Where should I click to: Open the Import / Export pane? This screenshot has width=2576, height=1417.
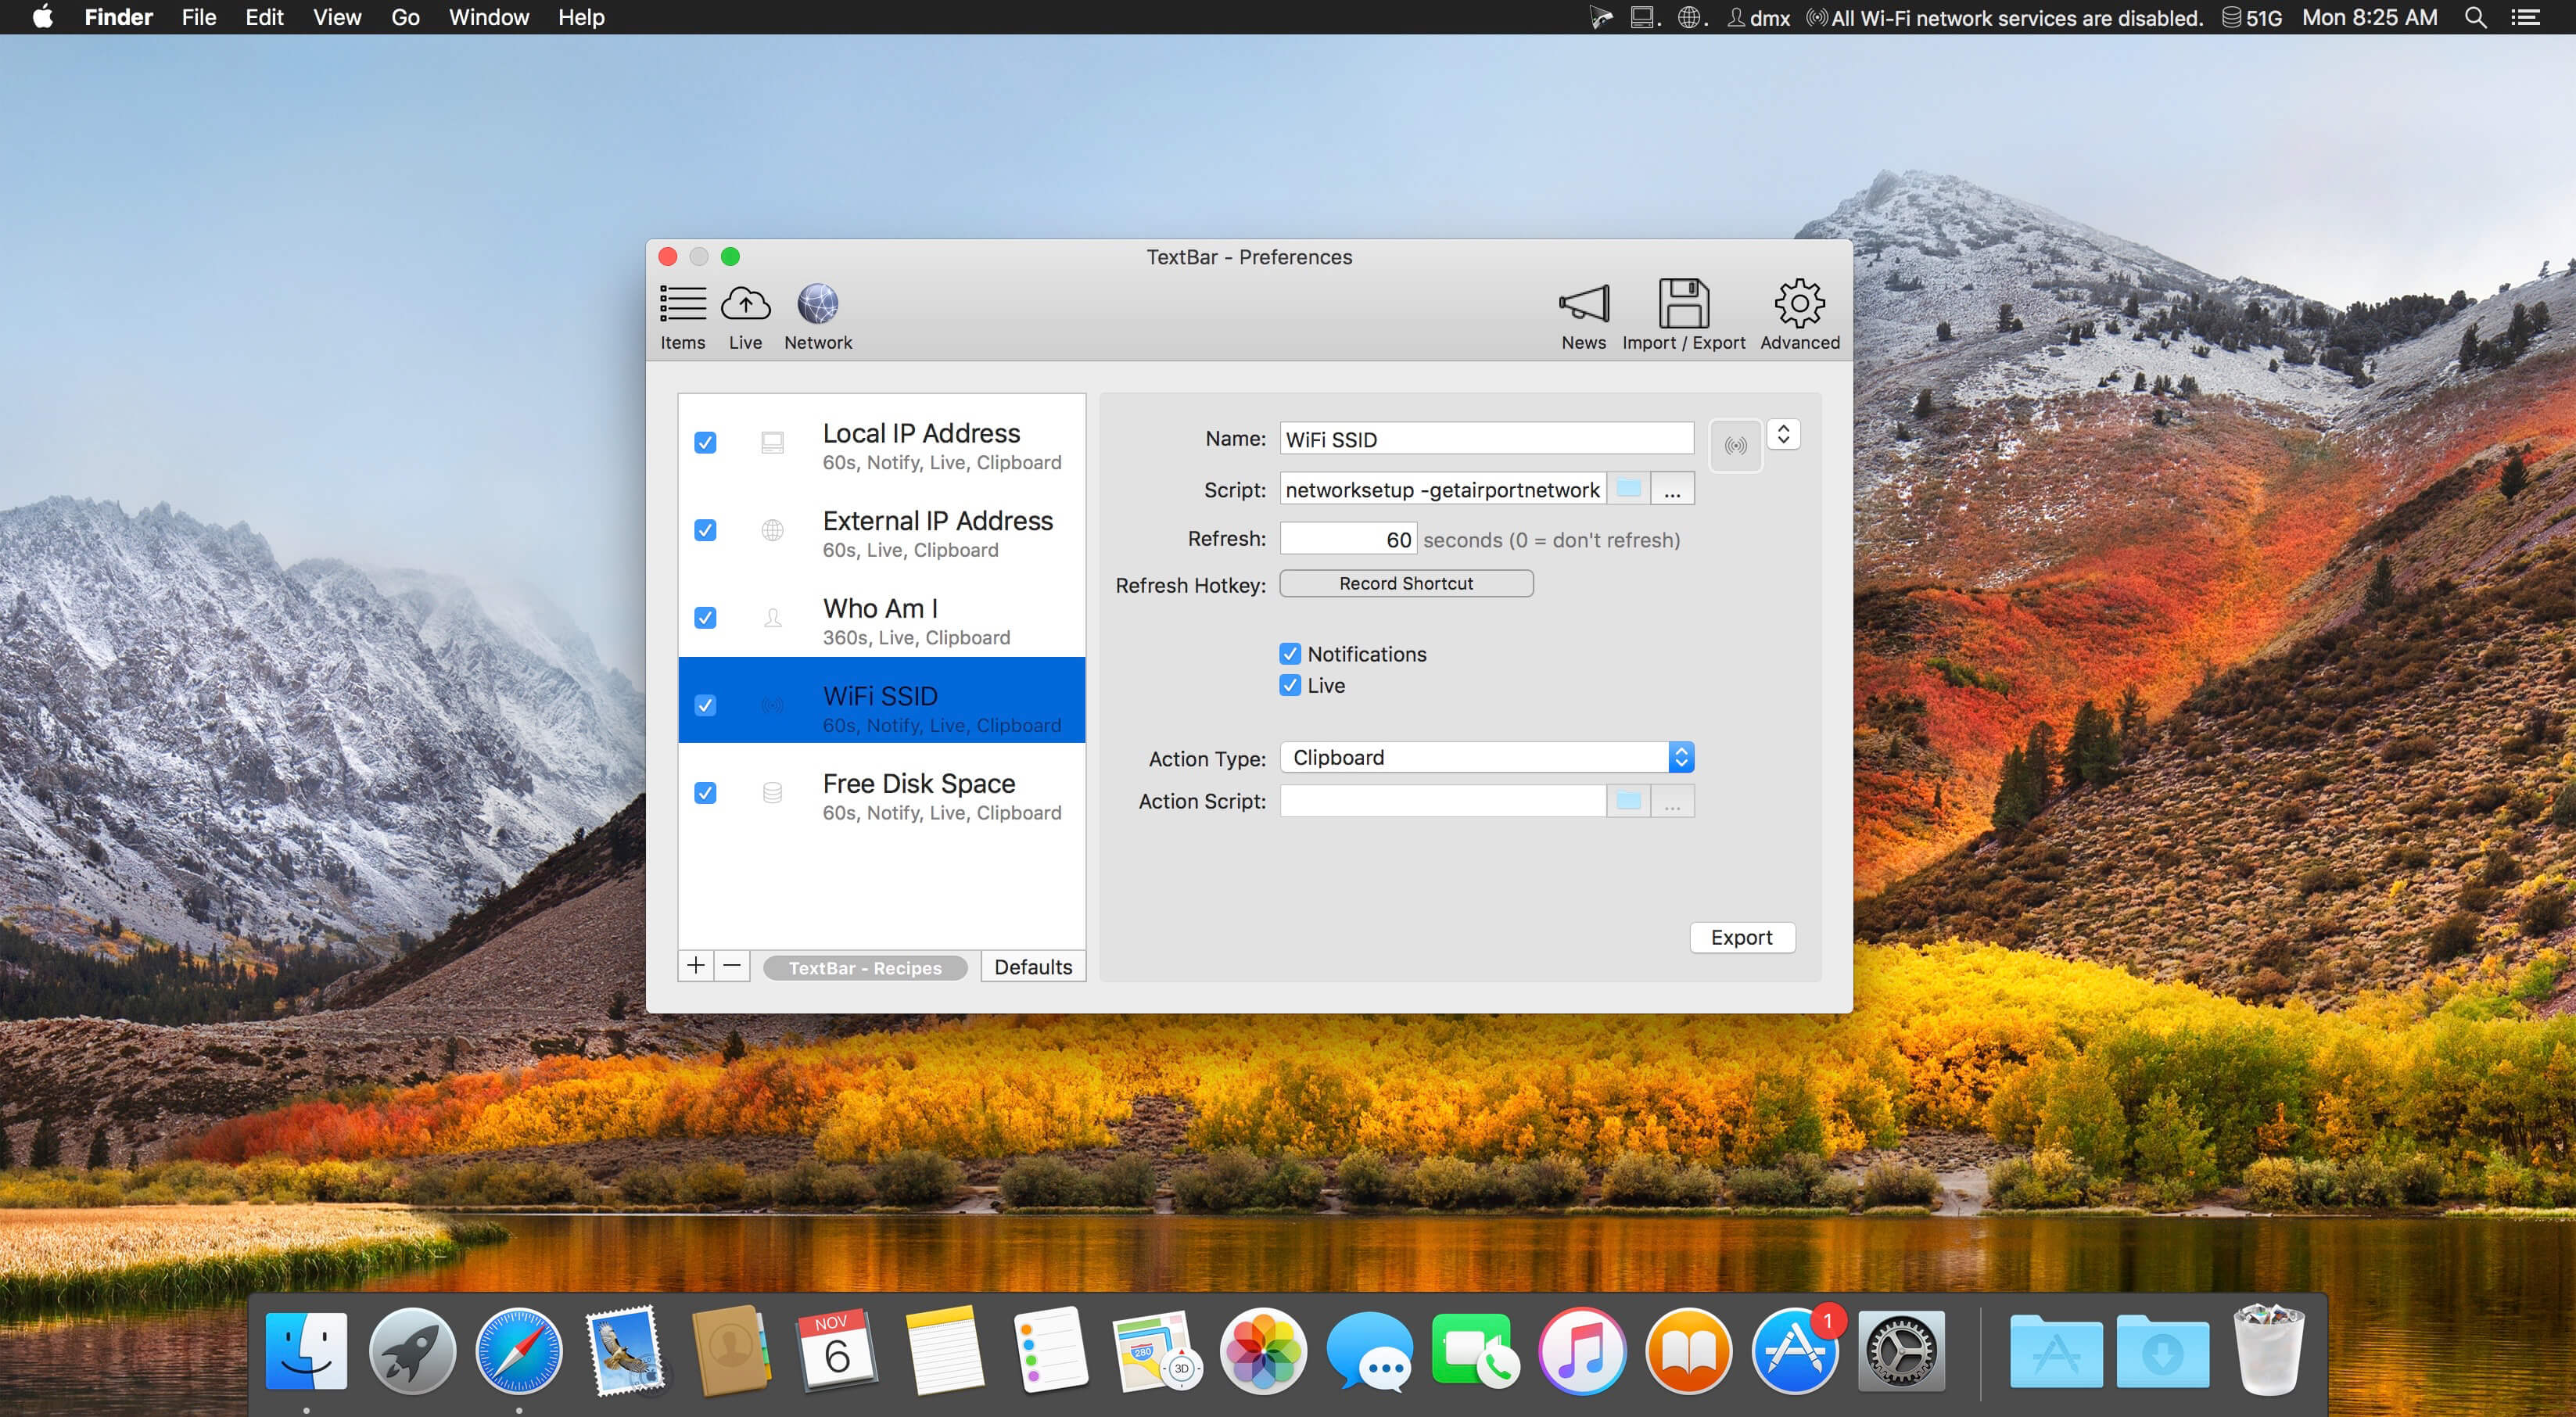click(x=1683, y=315)
